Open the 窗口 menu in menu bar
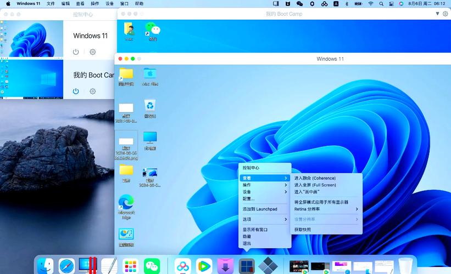Image resolution: width=451 pixels, height=274 pixels. pos(124,4)
